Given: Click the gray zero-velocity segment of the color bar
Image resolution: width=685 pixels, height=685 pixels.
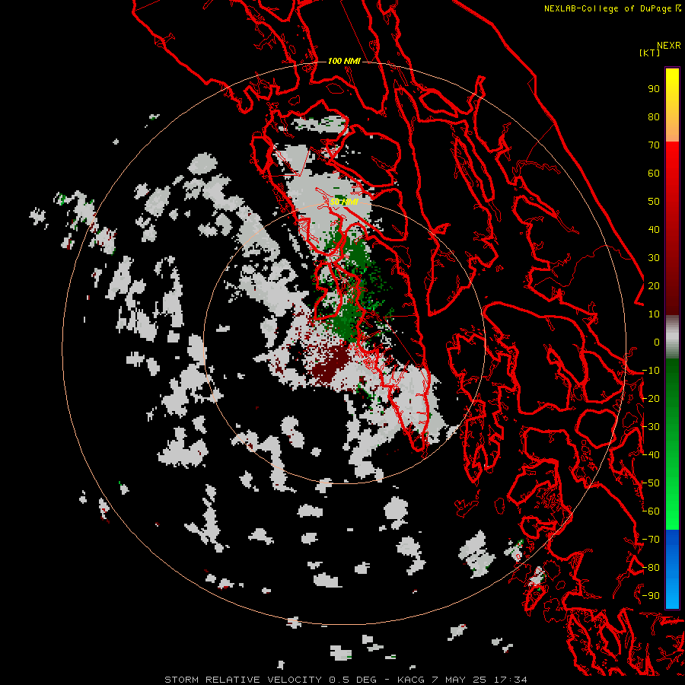Looking at the screenshot, I should click(x=672, y=337).
